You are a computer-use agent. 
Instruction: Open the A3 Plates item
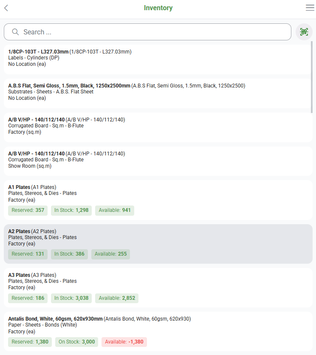tap(158, 288)
